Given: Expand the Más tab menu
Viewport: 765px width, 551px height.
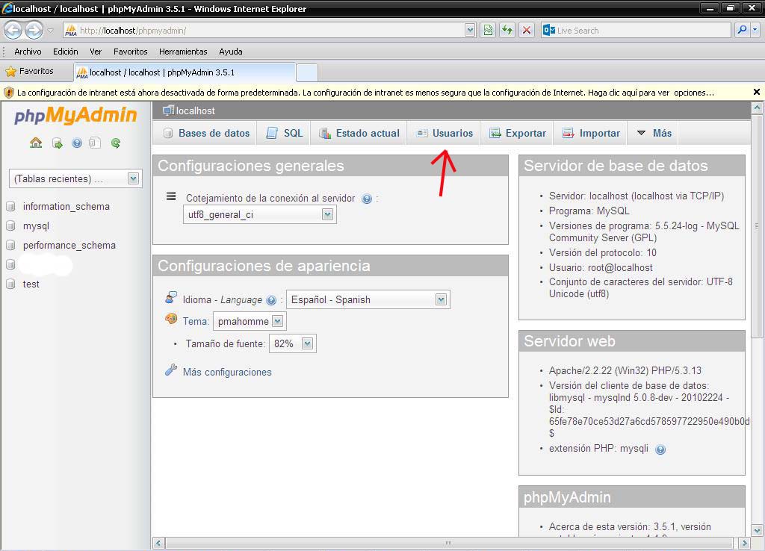Looking at the screenshot, I should [654, 133].
